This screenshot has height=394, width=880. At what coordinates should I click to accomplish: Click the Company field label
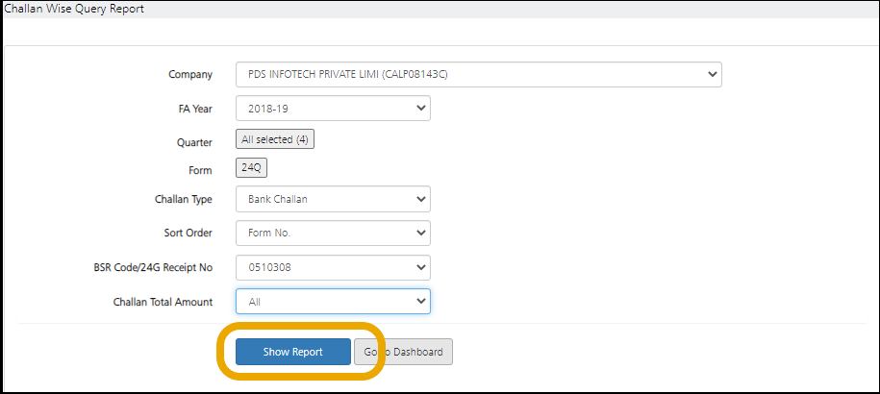(x=190, y=75)
